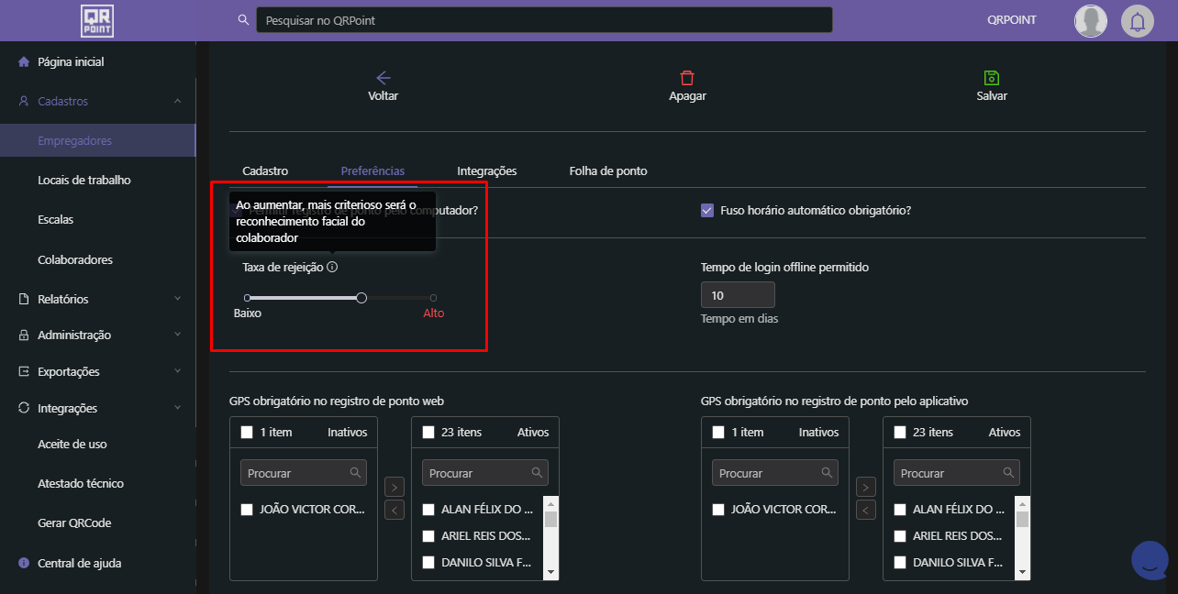Switch to the Integrações tab
The width and height of the screenshot is (1178, 594).
(x=486, y=171)
